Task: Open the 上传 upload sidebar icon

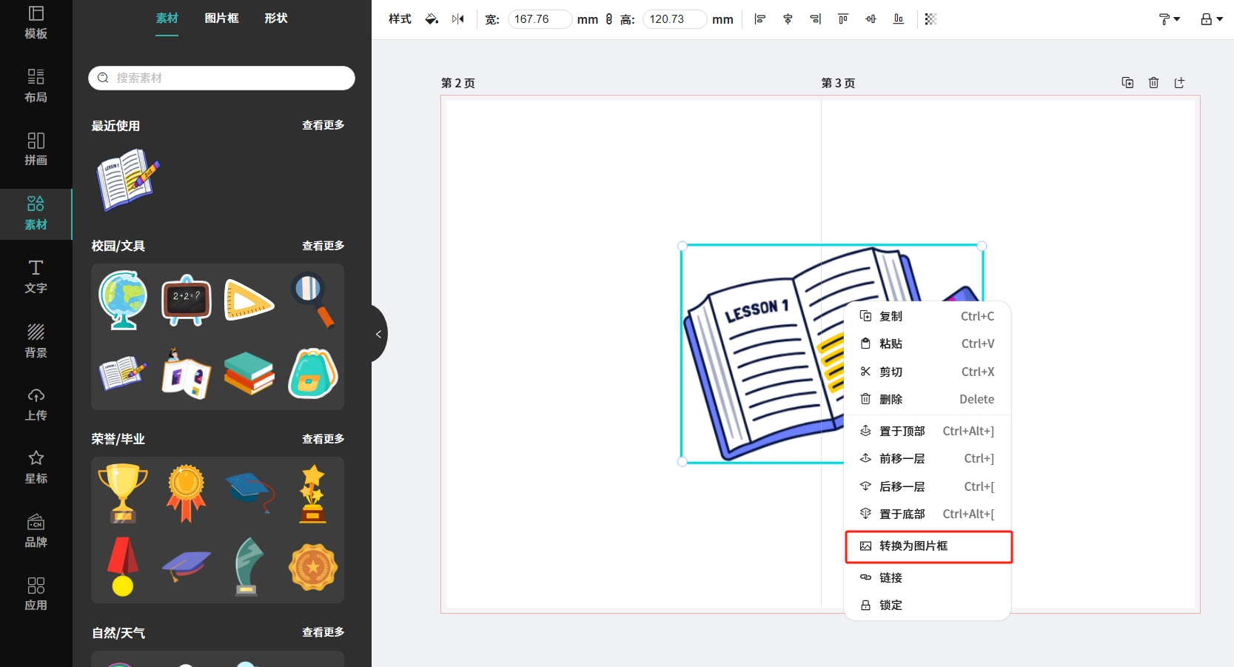Action: pyautogui.click(x=36, y=404)
